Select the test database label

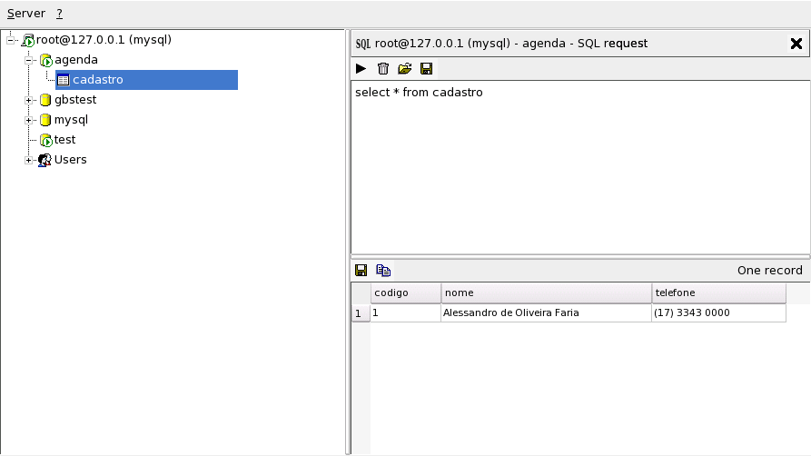click(64, 140)
